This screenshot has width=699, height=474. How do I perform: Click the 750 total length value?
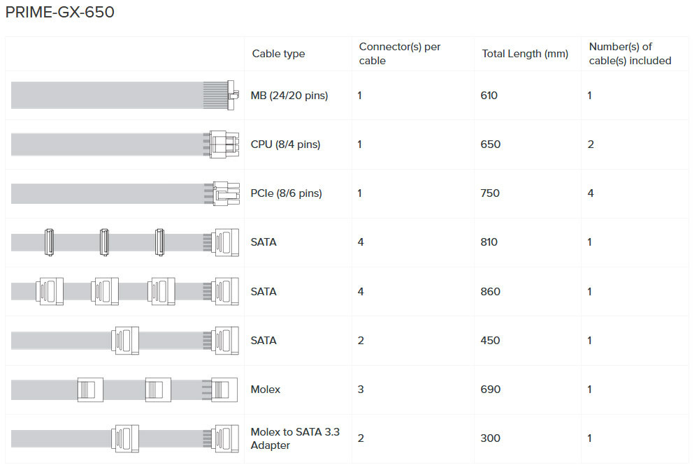(490, 193)
